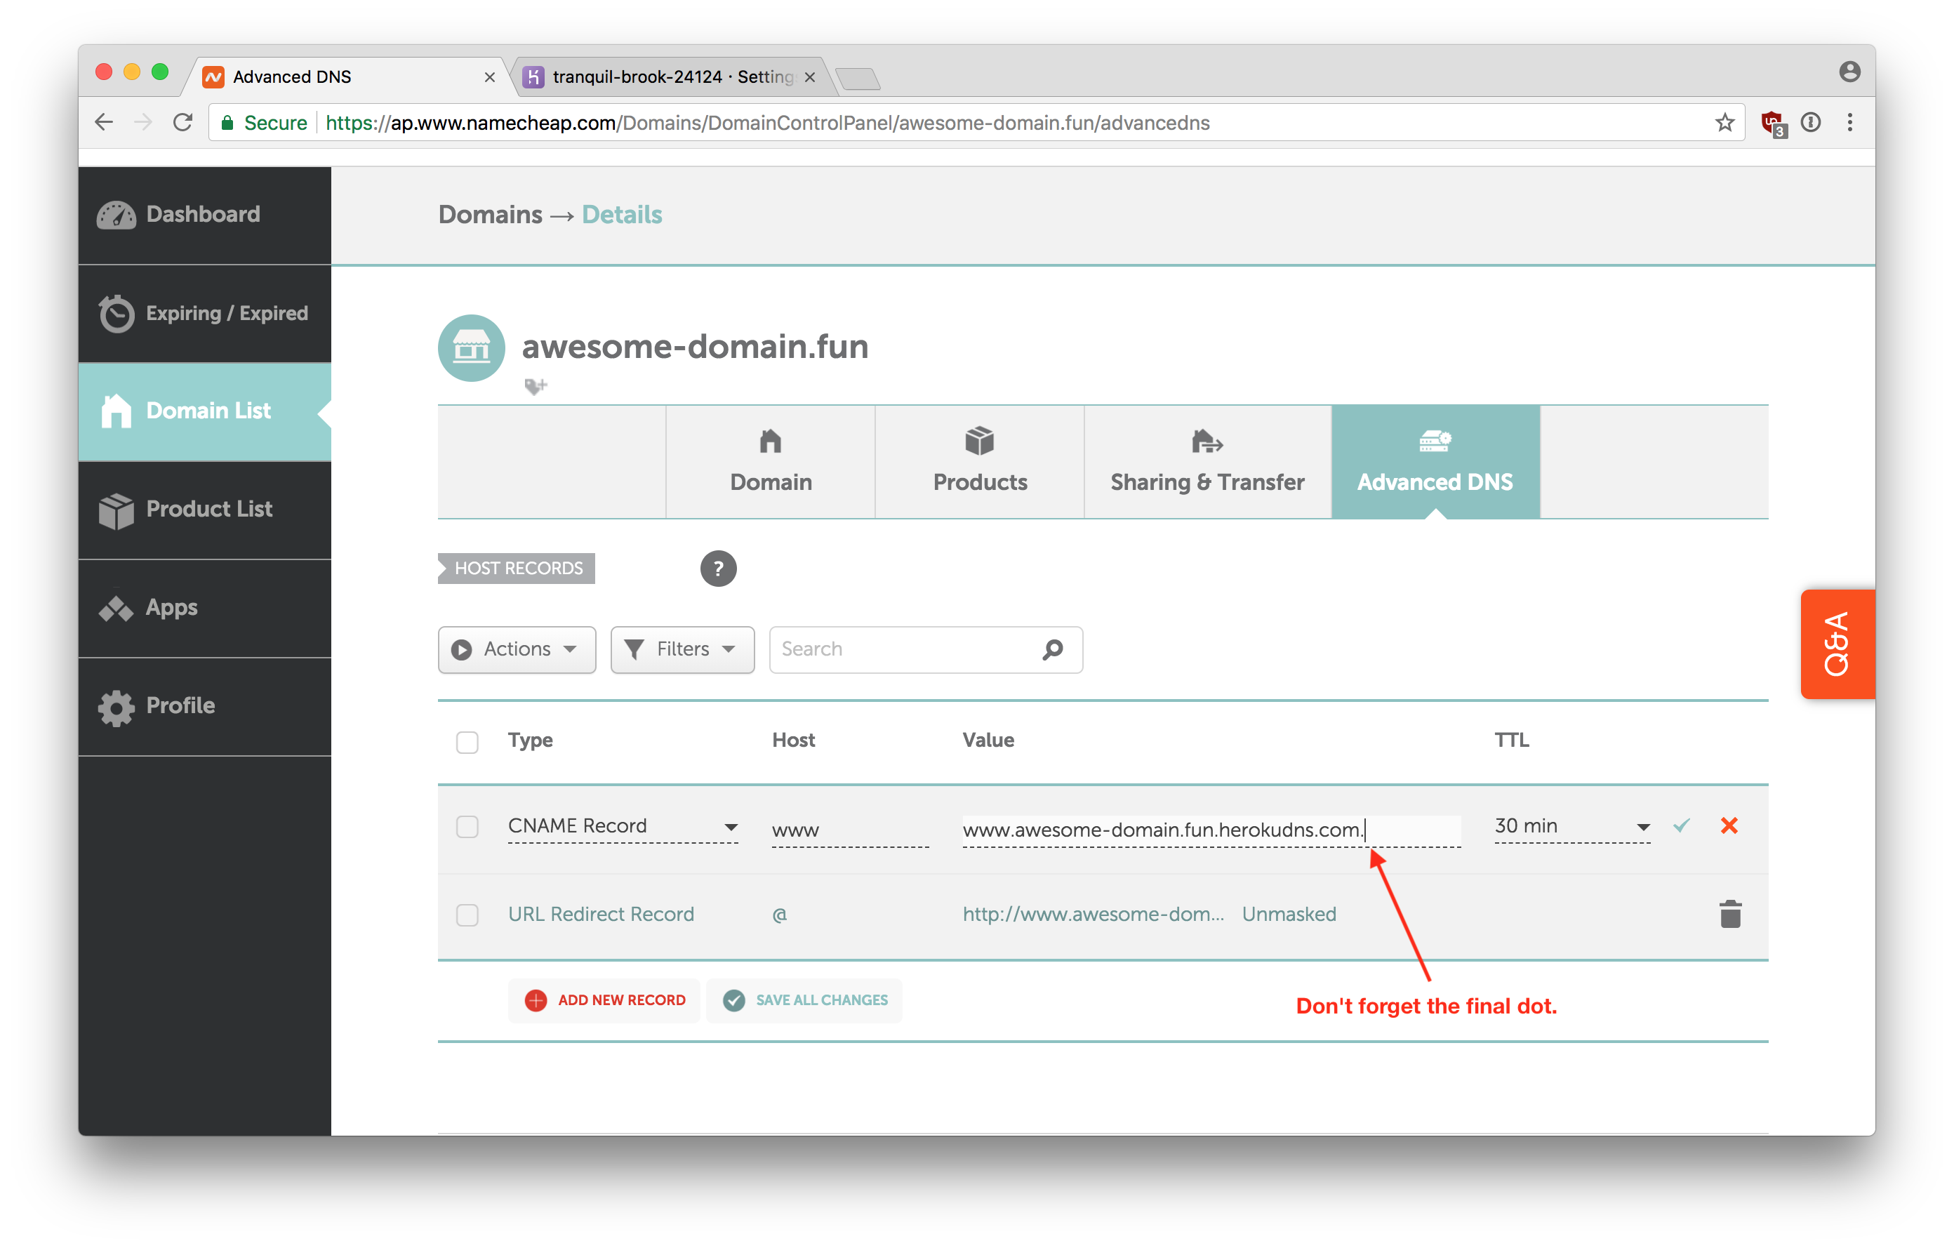The width and height of the screenshot is (1954, 1248).
Task: Click SAVE ALL CHANGES button
Action: 805,1000
